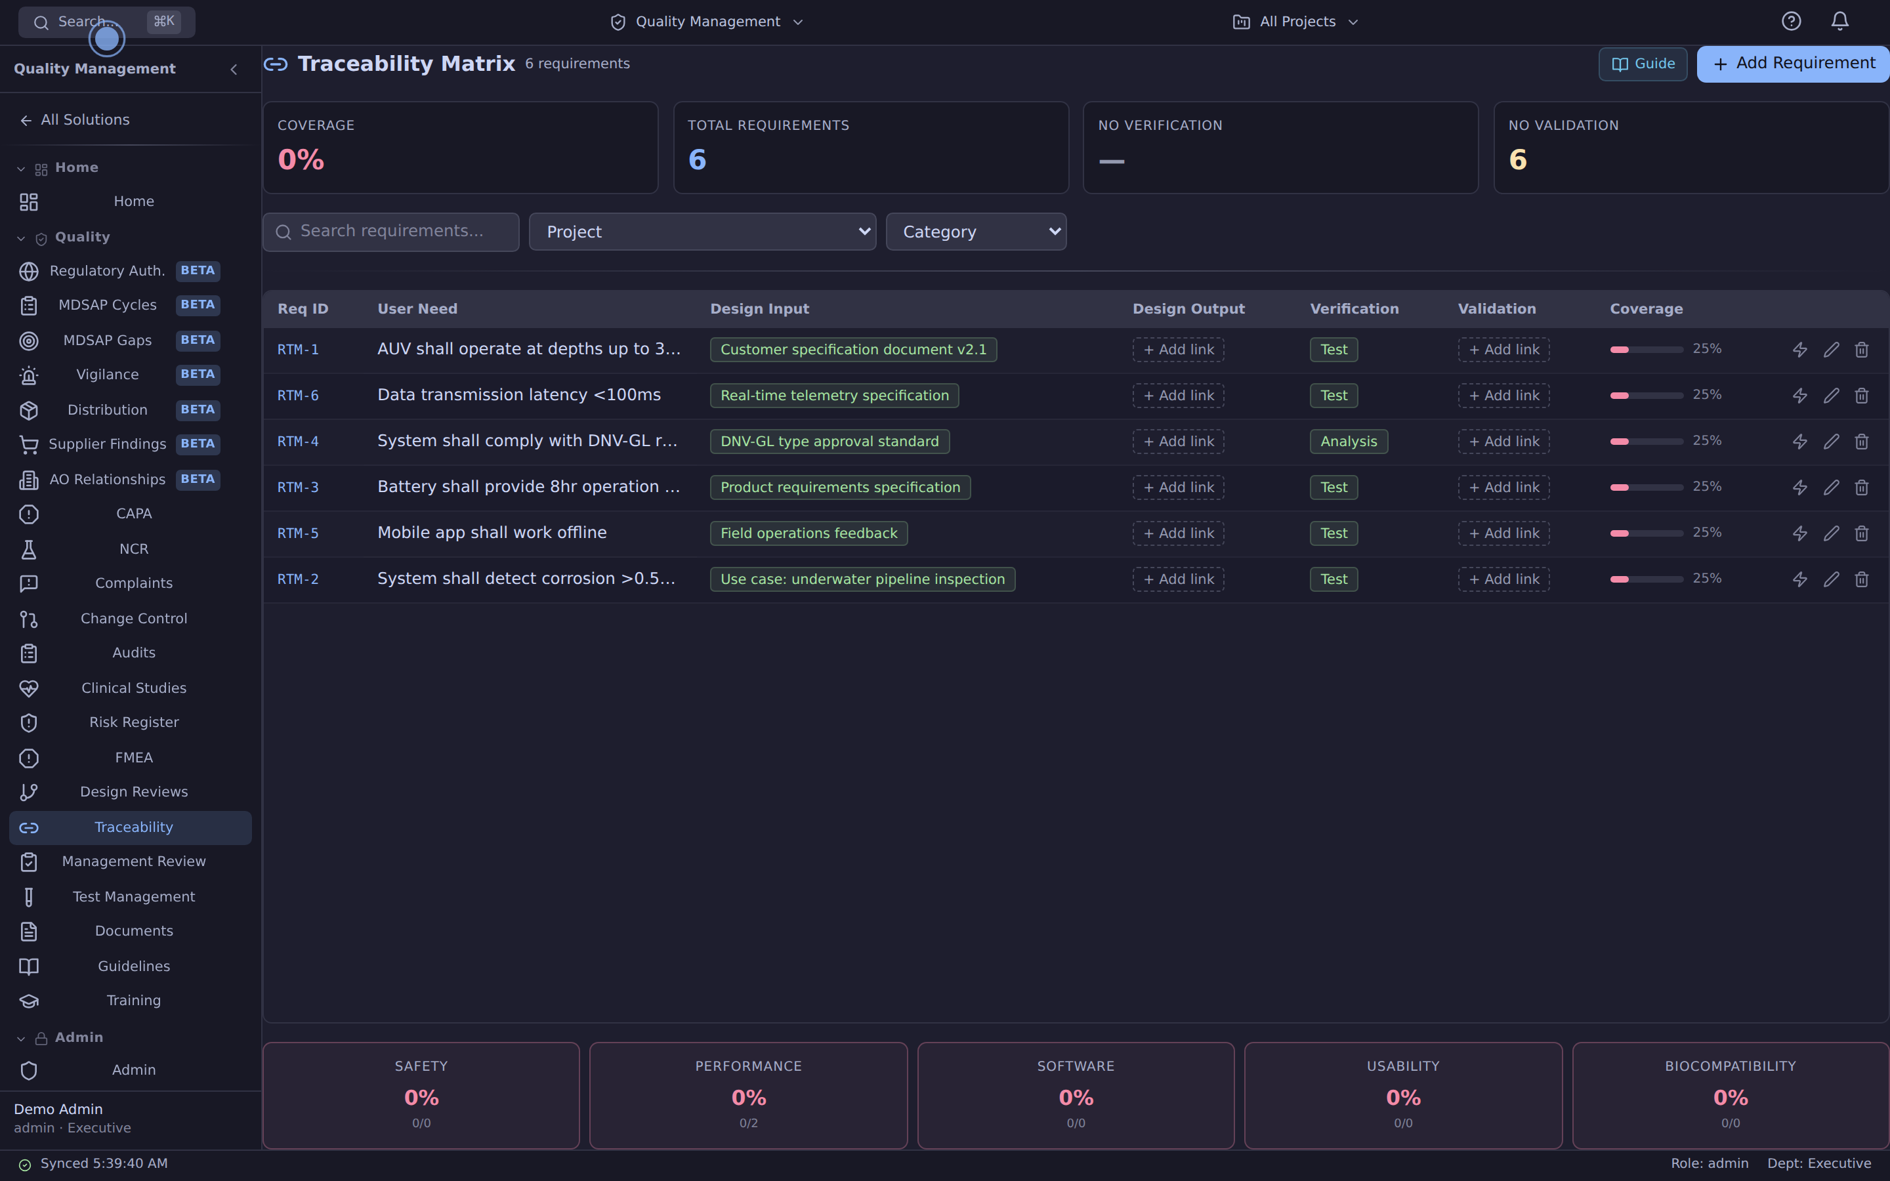Click the lightning action icon for RTM-5

(x=1799, y=533)
